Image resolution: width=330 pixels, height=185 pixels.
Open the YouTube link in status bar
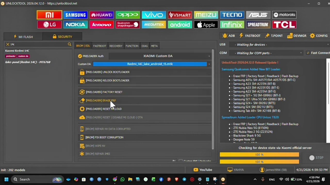[x=203, y=170]
